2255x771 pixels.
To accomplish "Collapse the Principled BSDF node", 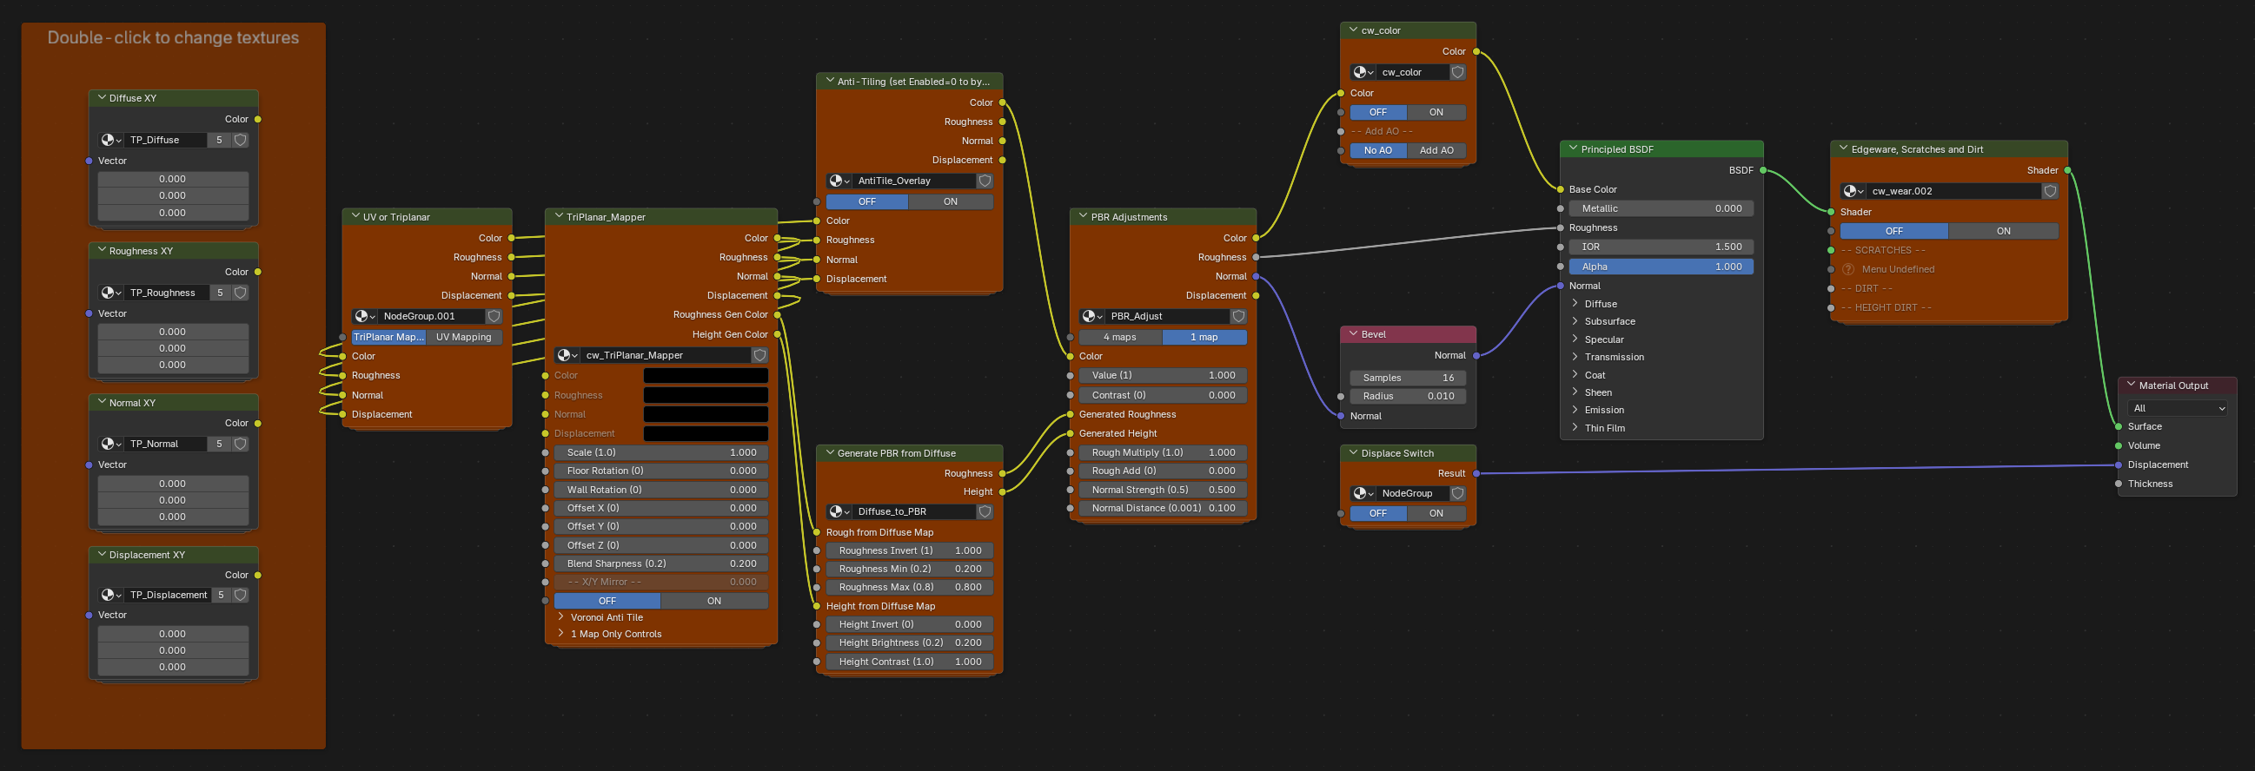I will coord(1573,148).
